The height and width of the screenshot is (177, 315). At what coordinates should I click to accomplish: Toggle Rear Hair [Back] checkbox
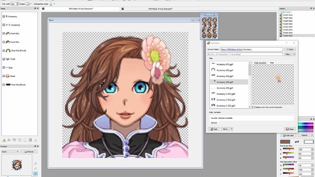pos(4,85)
